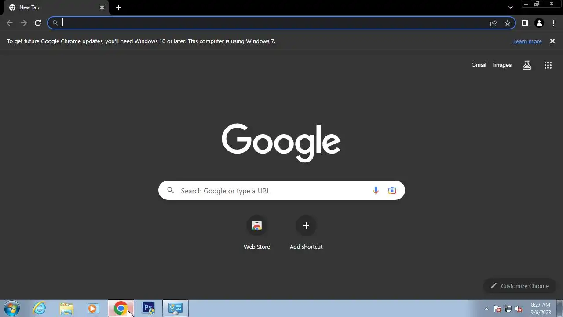Open the Chrome three-dot menu

(x=553, y=23)
